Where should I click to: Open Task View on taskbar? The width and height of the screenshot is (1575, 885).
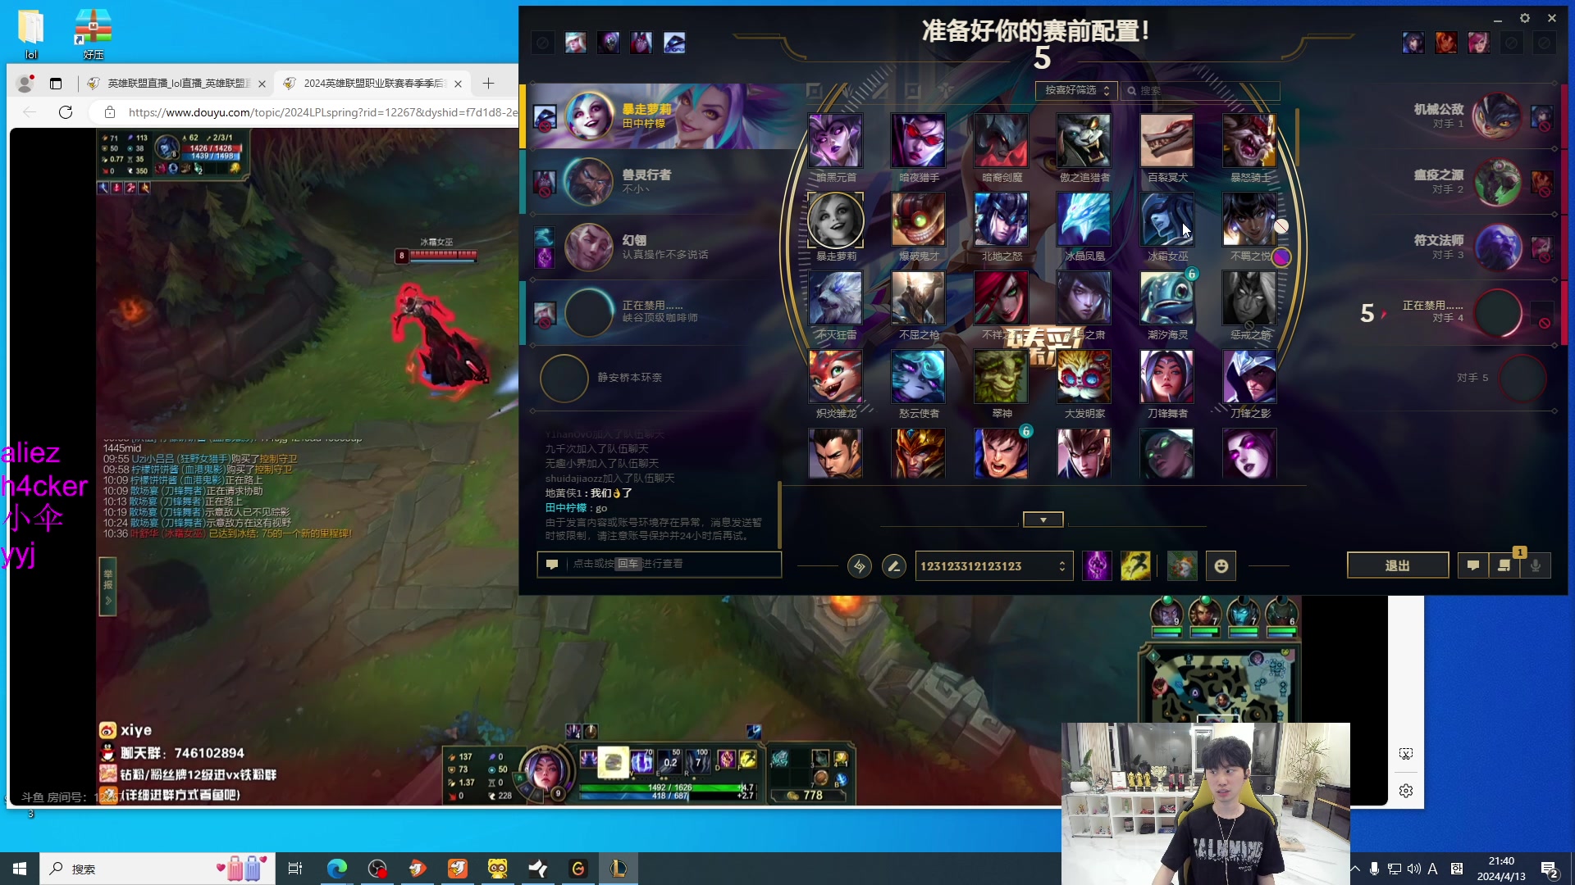coord(295,869)
